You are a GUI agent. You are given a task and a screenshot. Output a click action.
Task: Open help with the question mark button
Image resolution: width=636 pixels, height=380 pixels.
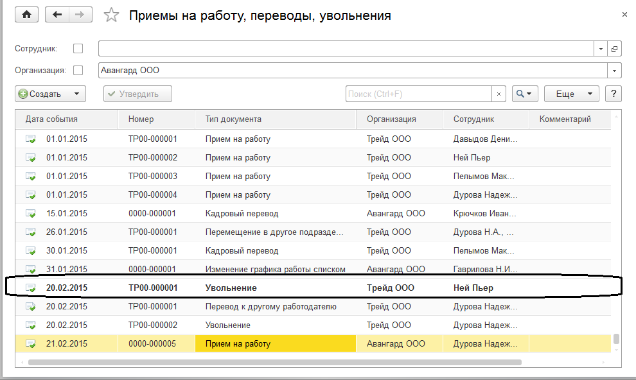(x=614, y=94)
